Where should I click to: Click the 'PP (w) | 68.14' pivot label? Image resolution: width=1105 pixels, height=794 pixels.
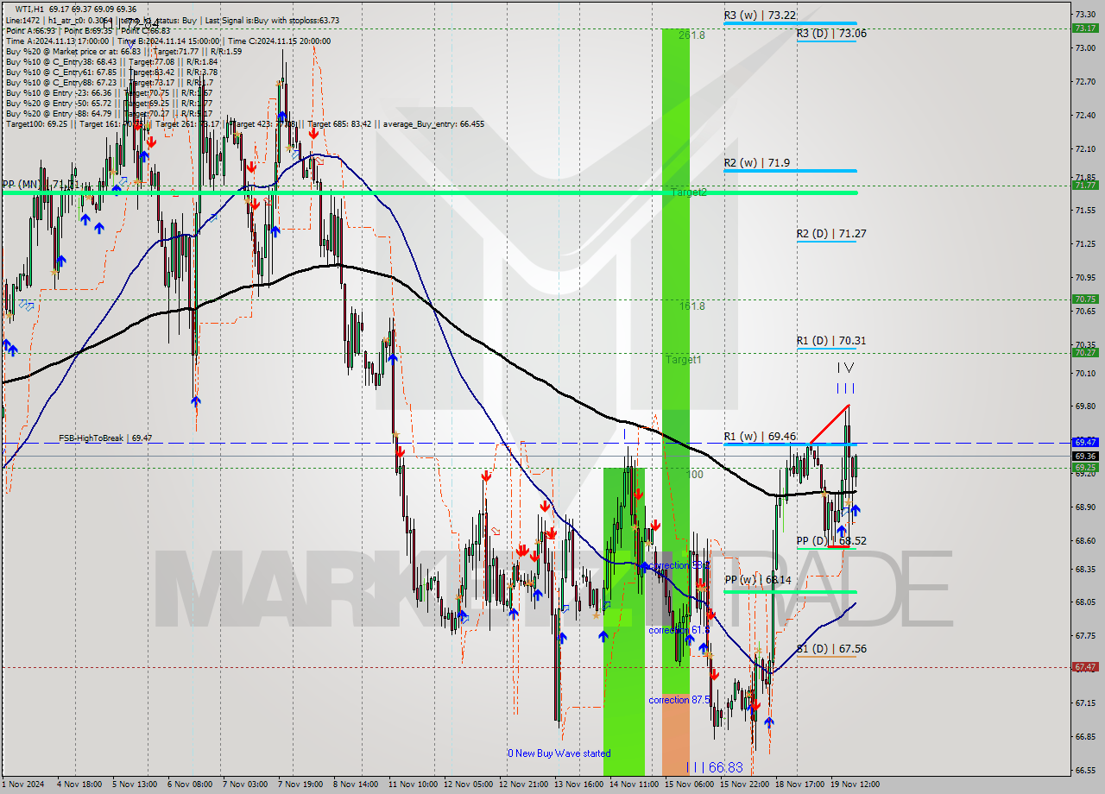pyautogui.click(x=757, y=580)
